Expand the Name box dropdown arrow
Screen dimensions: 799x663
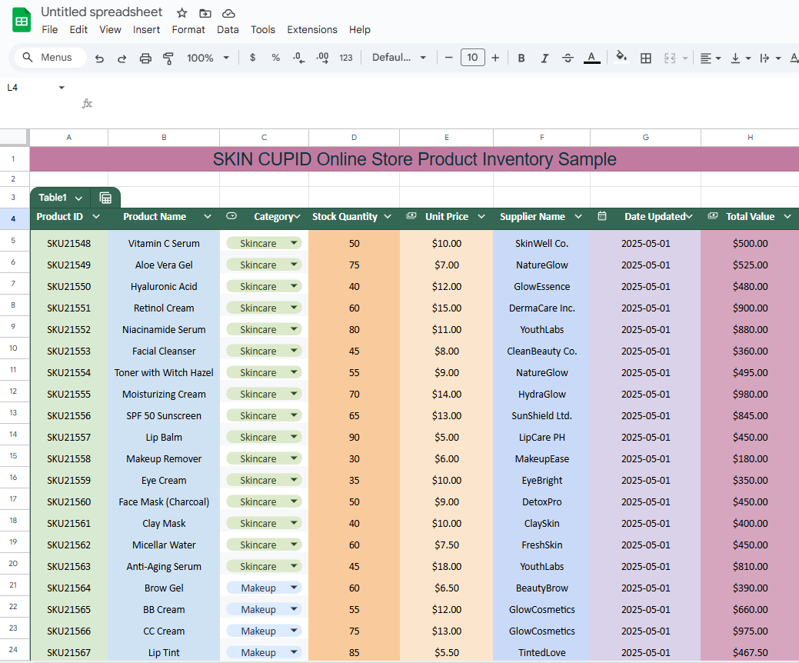(62, 88)
